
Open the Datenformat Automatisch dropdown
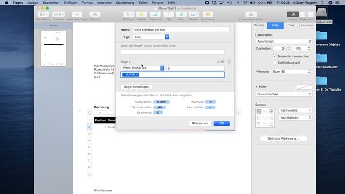tap(284, 41)
